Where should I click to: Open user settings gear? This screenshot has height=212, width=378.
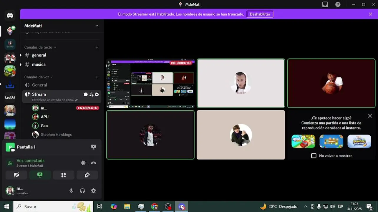(x=94, y=191)
